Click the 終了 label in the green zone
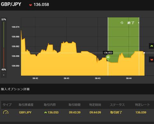This screenshot has width=154, height=124. [131, 23]
